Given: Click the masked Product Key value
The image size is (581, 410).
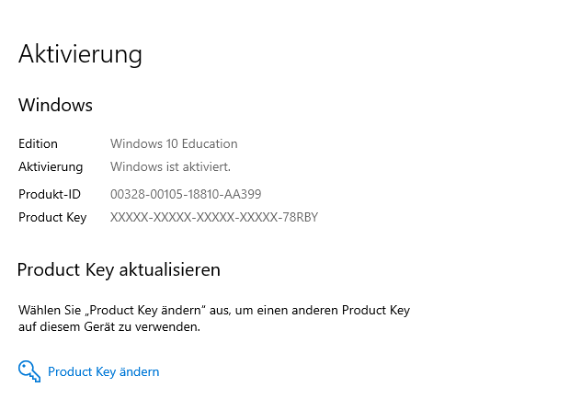Looking at the screenshot, I should (x=213, y=217).
